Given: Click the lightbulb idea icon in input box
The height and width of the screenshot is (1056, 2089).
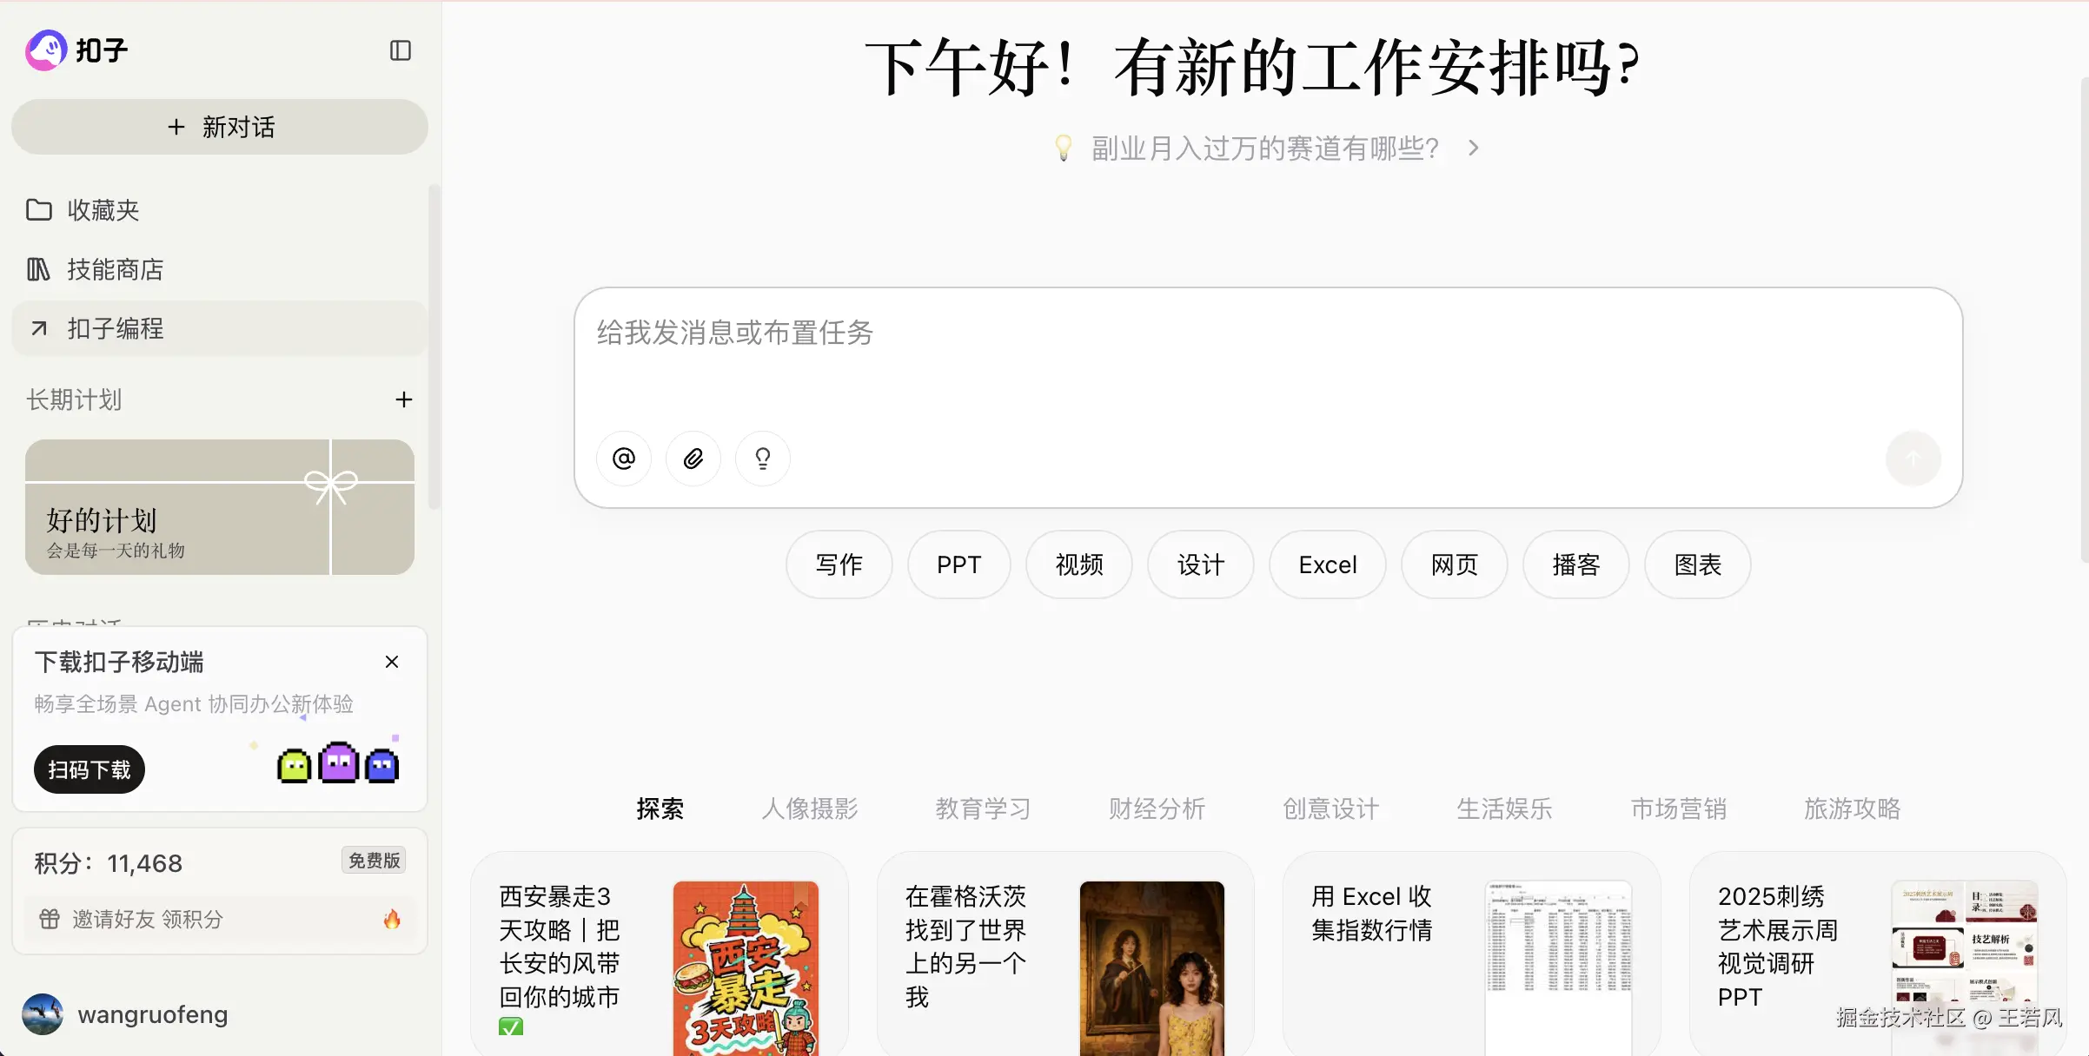Looking at the screenshot, I should click(762, 459).
